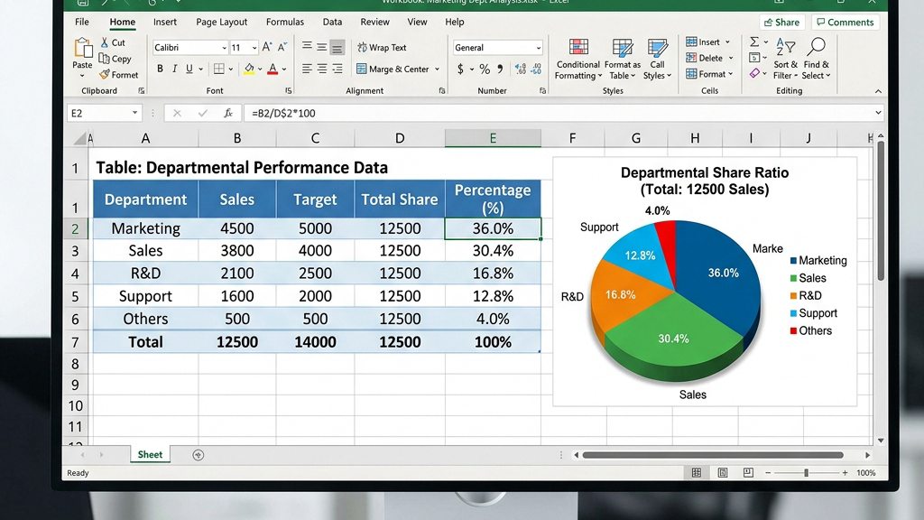Open Find & Select menu
Viewport: 924px width, 520px height.
coord(816,59)
